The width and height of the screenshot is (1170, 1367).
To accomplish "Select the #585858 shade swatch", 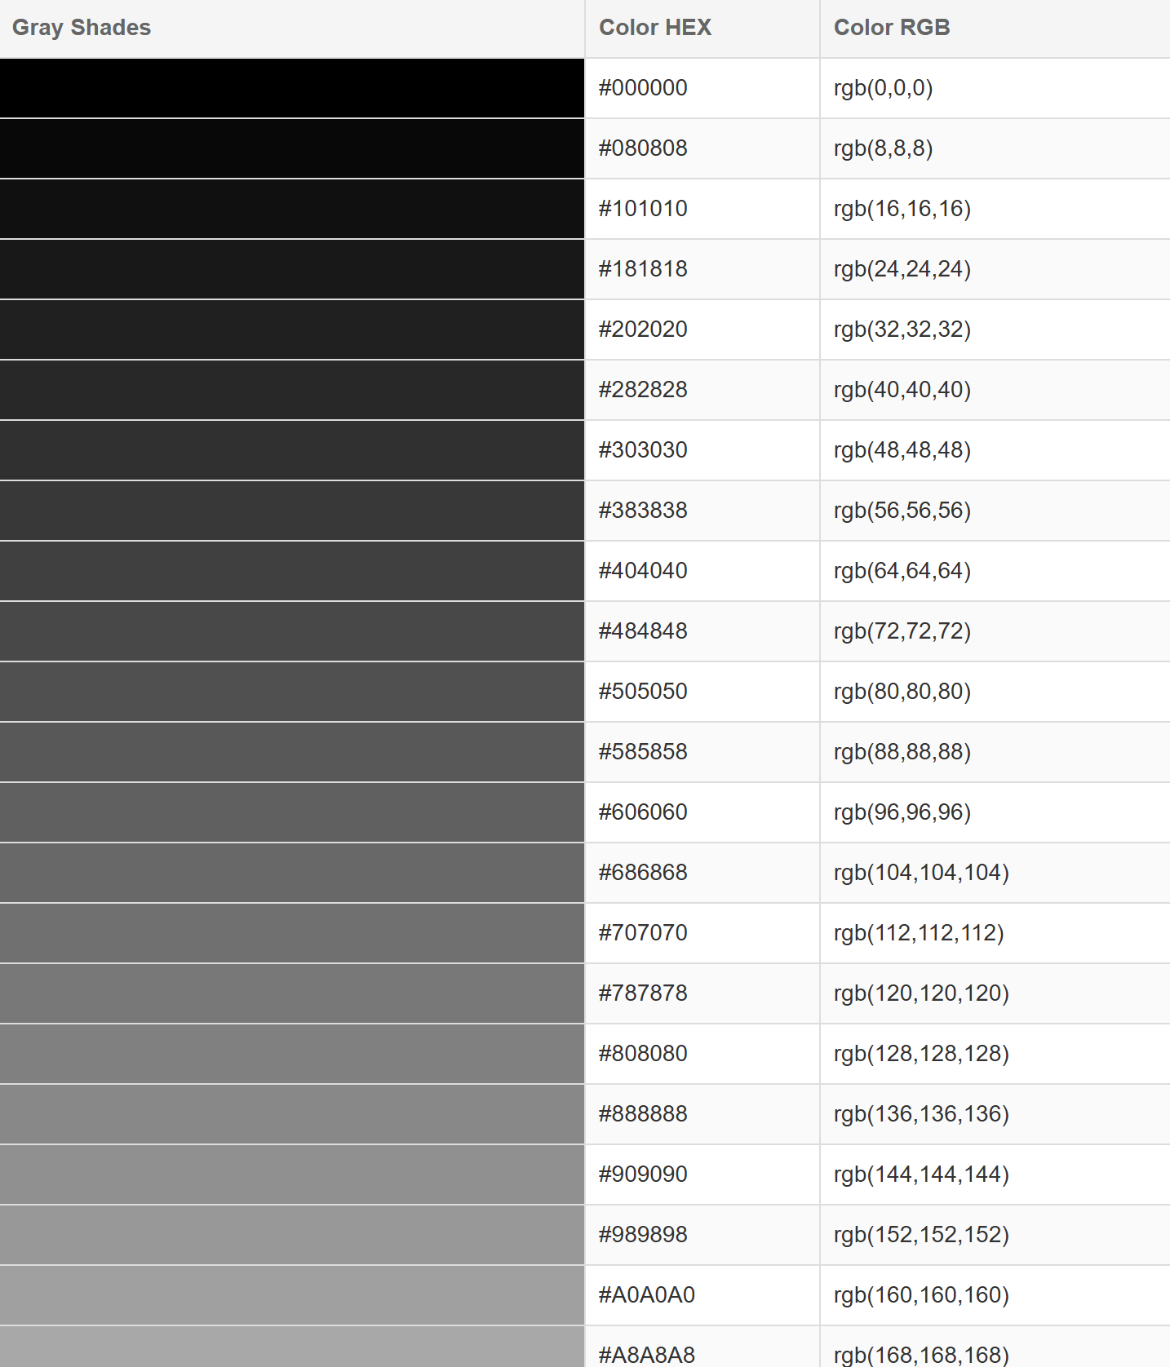I will coord(292,752).
